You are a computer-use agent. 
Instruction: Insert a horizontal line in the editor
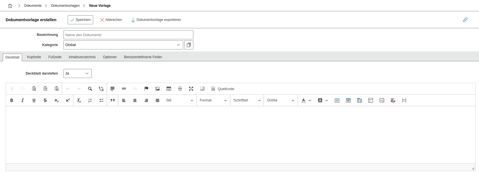180,89
